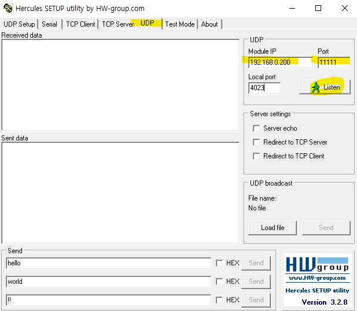Click the Load file button
357x311 pixels.
click(273, 228)
